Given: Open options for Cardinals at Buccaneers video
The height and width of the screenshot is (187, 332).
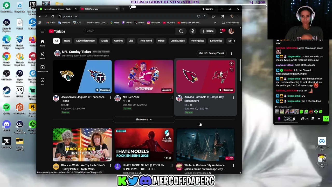Looking at the screenshot, I should click(x=233, y=97).
